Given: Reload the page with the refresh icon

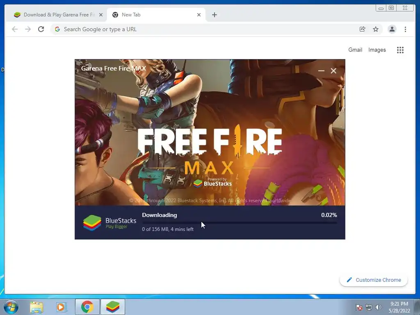Looking at the screenshot, I should [41, 29].
